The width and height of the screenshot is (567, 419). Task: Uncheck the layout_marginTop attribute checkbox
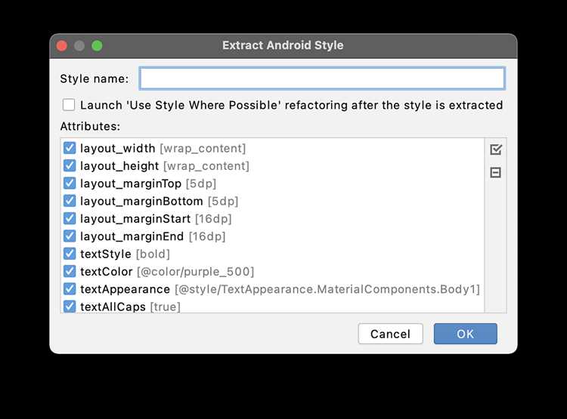pyautogui.click(x=70, y=183)
